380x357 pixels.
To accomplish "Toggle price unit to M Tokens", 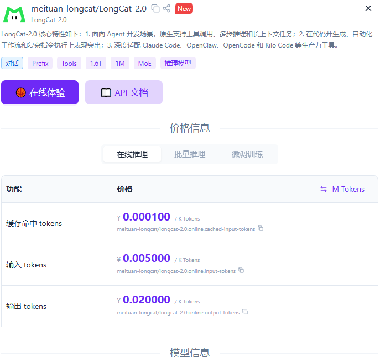I will pos(342,189).
